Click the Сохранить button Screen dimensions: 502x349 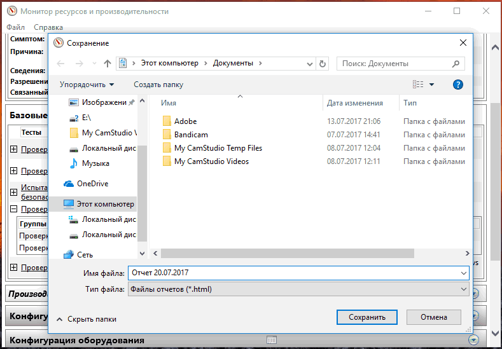(367, 317)
